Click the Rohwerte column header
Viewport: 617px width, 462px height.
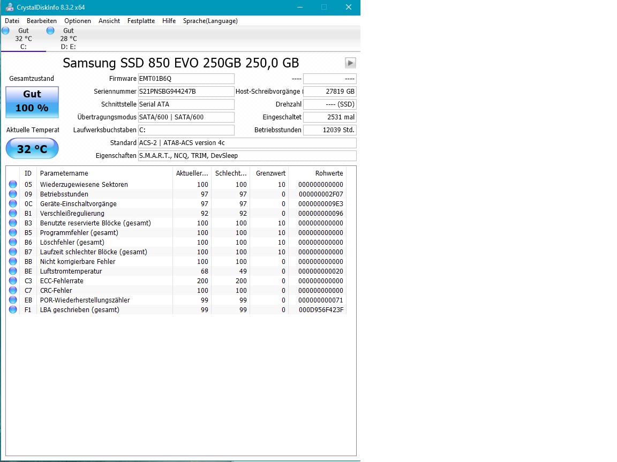click(318, 173)
